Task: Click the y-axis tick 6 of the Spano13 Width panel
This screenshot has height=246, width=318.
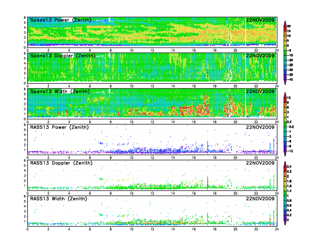Action: pyautogui.click(x=25, y=89)
